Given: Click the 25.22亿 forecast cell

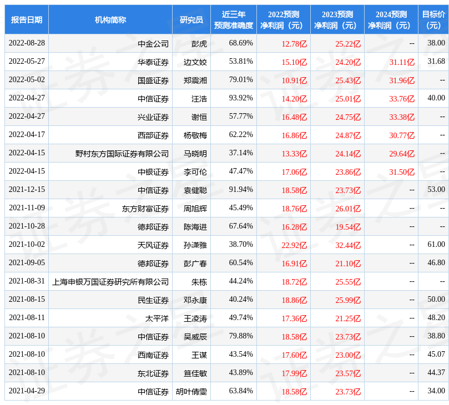Looking at the screenshot, I should 348,44.
